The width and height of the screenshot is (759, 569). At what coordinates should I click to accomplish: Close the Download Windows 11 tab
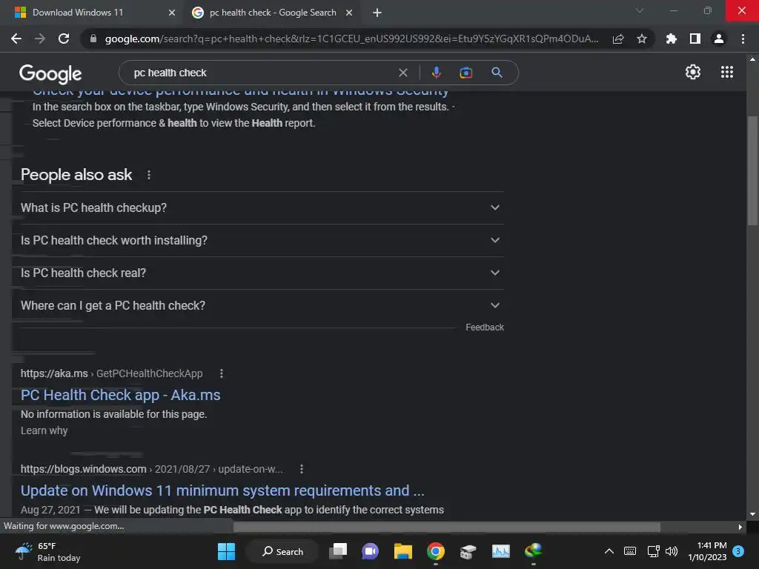(172, 13)
